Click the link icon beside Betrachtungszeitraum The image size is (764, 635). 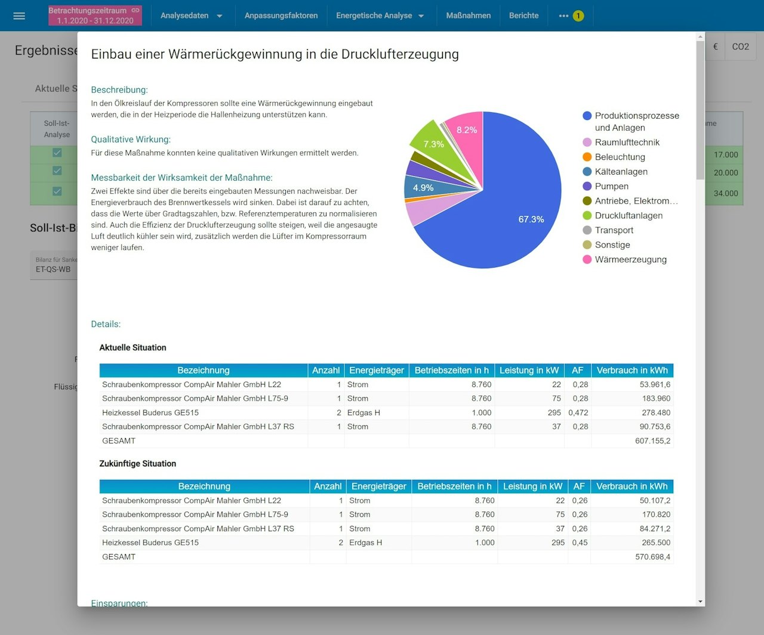point(135,10)
